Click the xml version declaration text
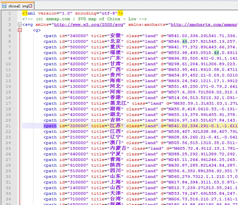The height and width of the screenshot is (205, 238). point(72,13)
